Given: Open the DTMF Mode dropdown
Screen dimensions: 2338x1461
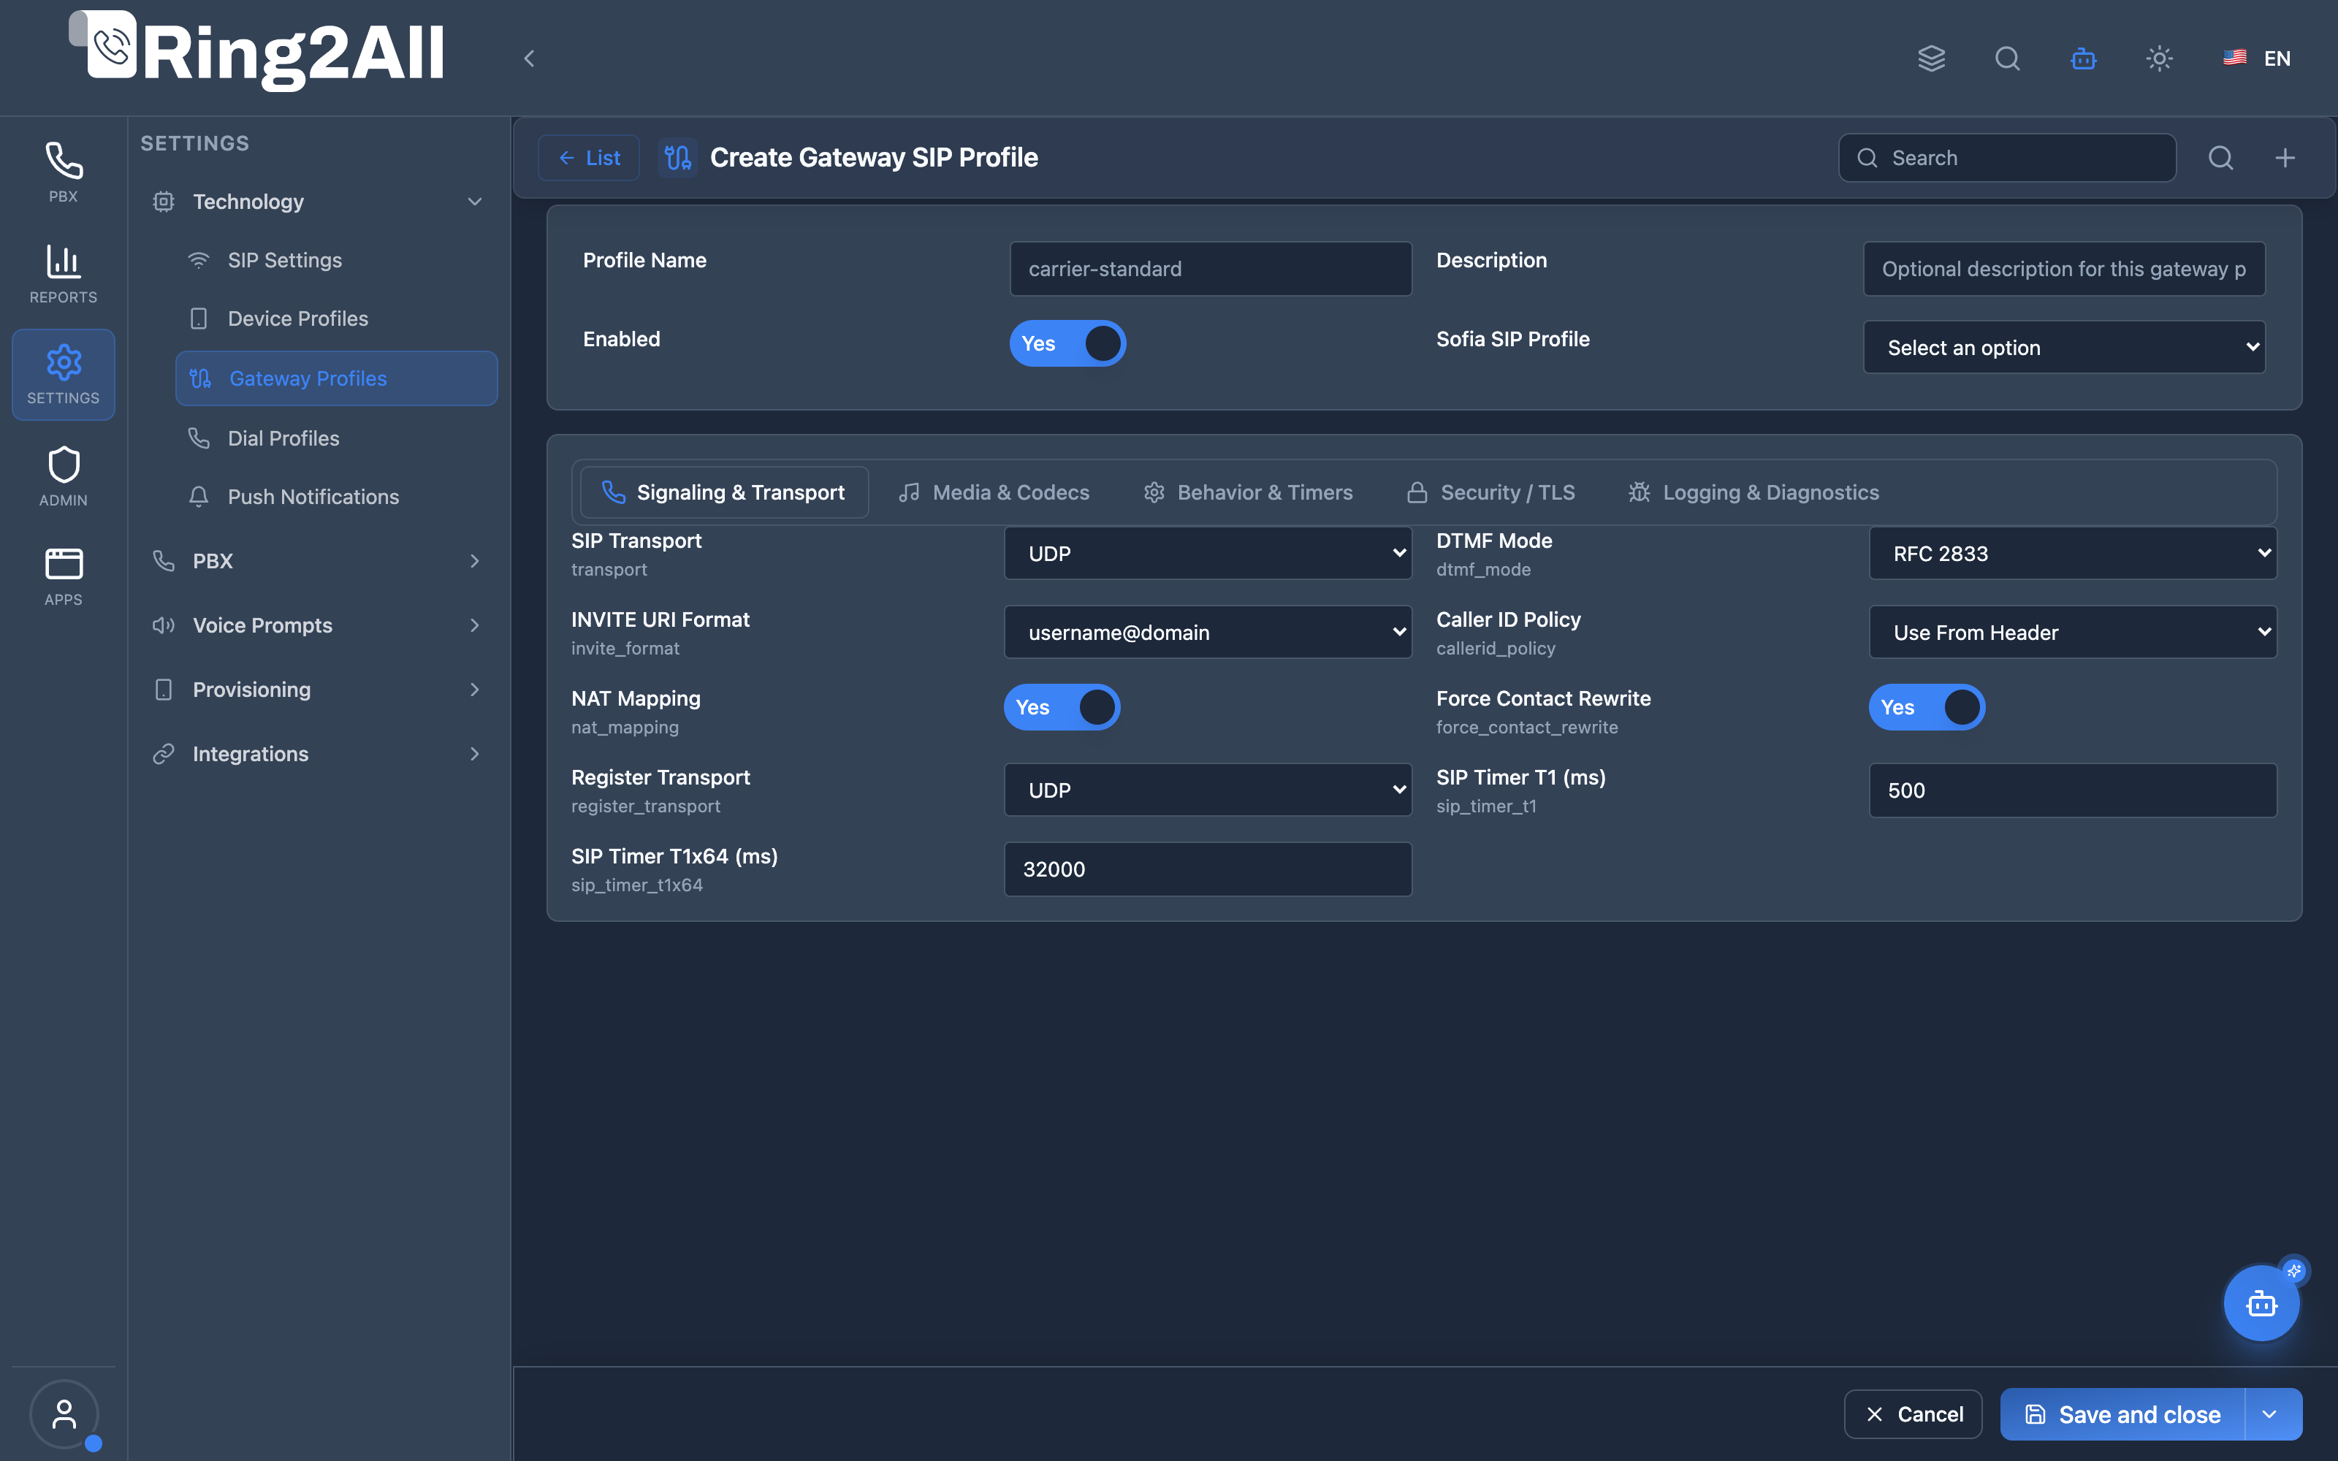Looking at the screenshot, I should coord(2072,553).
